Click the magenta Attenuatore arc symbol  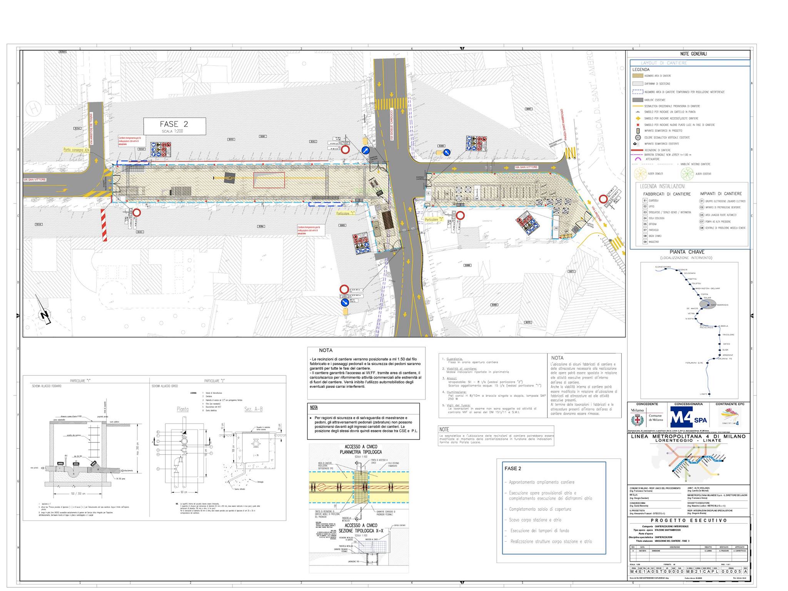[x=638, y=159]
